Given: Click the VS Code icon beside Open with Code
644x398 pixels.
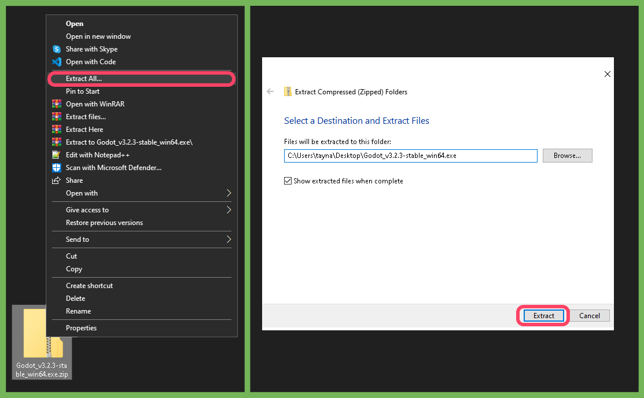Looking at the screenshot, I should click(57, 62).
